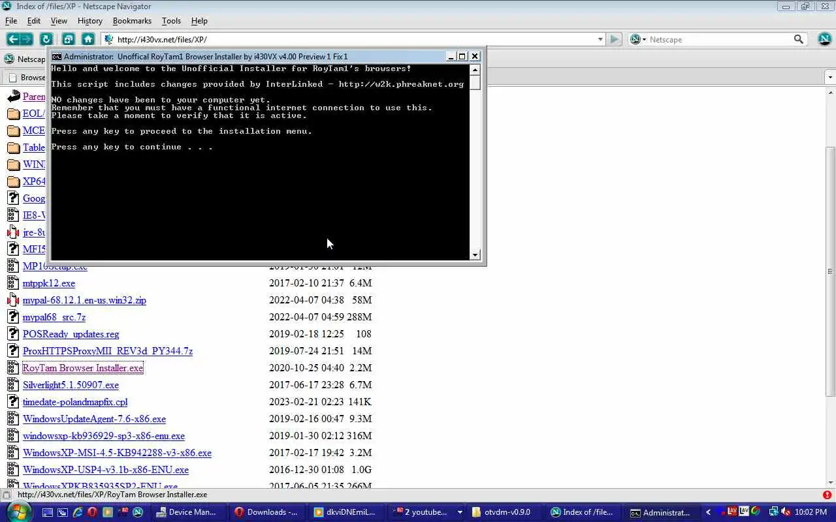Open mypal68_src.7z link
The height and width of the screenshot is (522, 836).
click(x=54, y=317)
